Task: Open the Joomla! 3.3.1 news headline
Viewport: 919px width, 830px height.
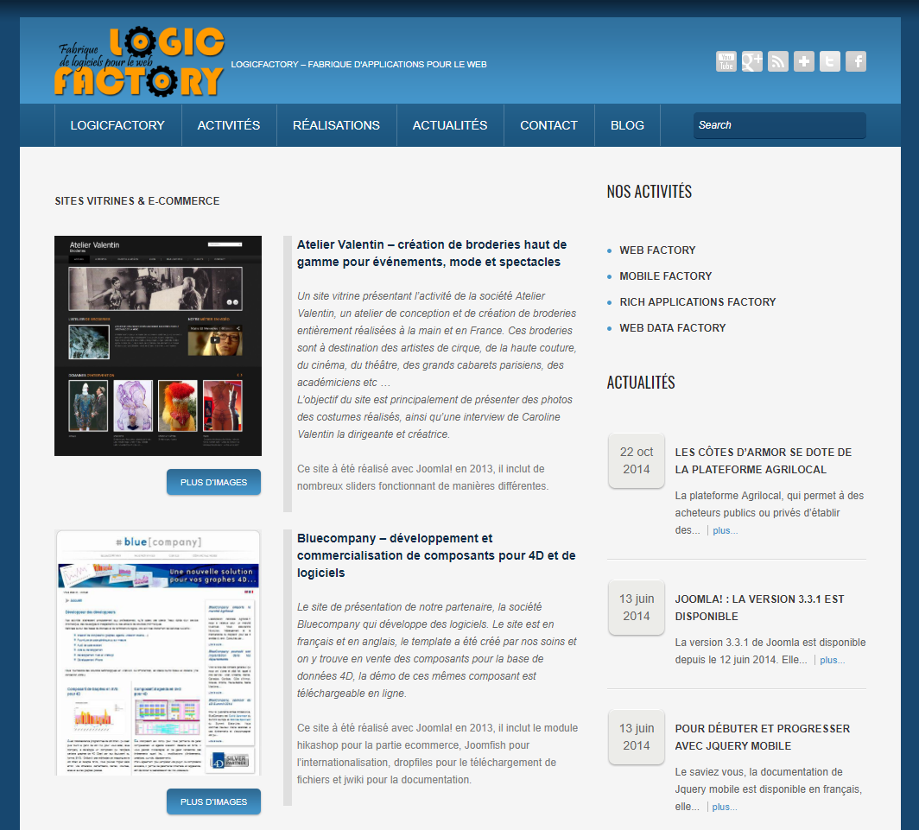Action: [x=759, y=608]
